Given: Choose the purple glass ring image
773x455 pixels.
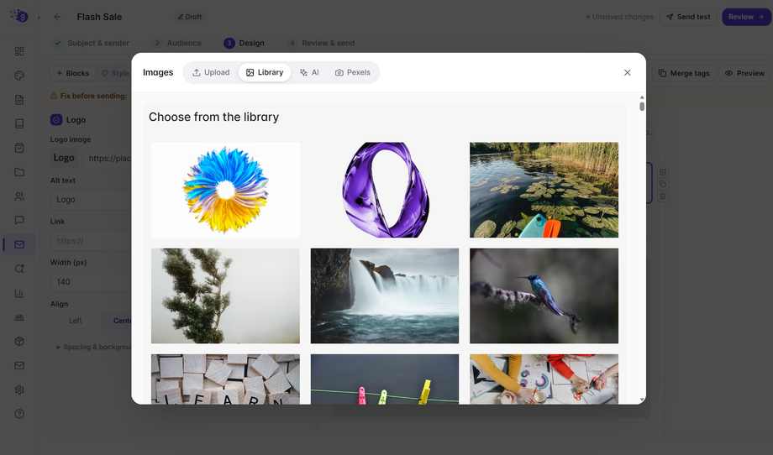Looking at the screenshot, I should pos(385,190).
